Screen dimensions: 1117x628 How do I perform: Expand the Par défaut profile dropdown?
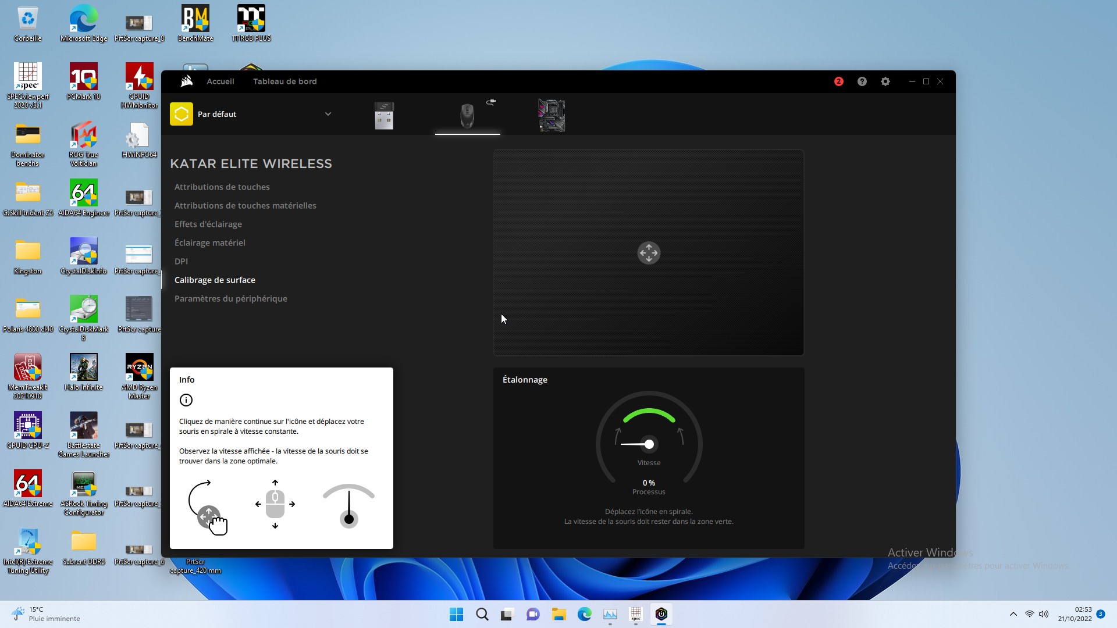pos(328,114)
